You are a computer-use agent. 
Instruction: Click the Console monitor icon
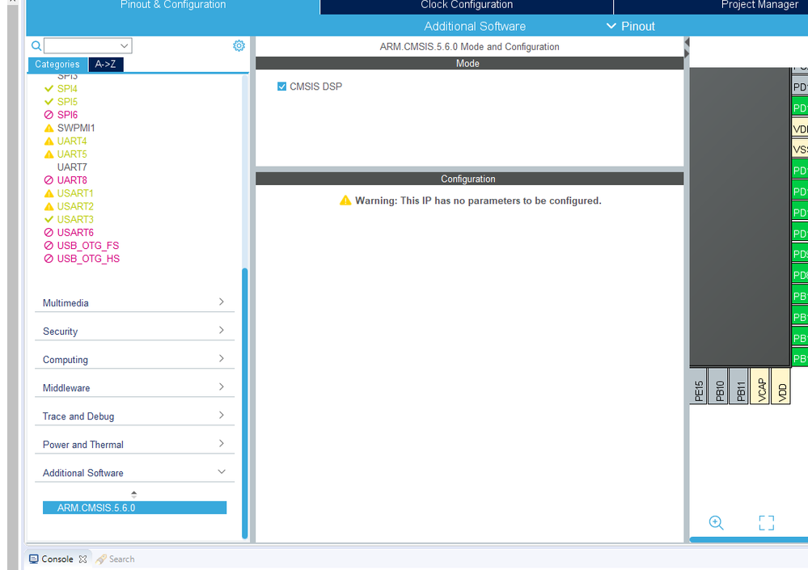pyautogui.click(x=33, y=559)
